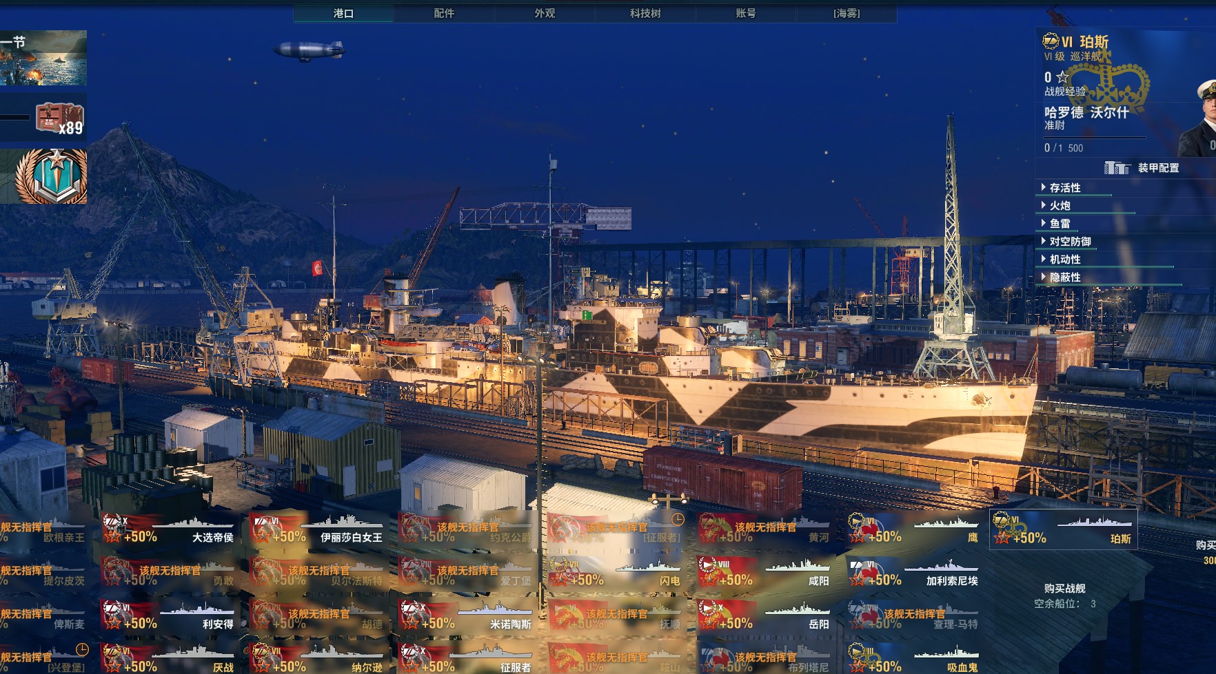Select the 鞍山 ship card
Viewport: 1216px width, 674px height.
tap(615, 657)
